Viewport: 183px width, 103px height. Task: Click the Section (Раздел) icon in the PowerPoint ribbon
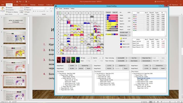click(x=25, y=12)
